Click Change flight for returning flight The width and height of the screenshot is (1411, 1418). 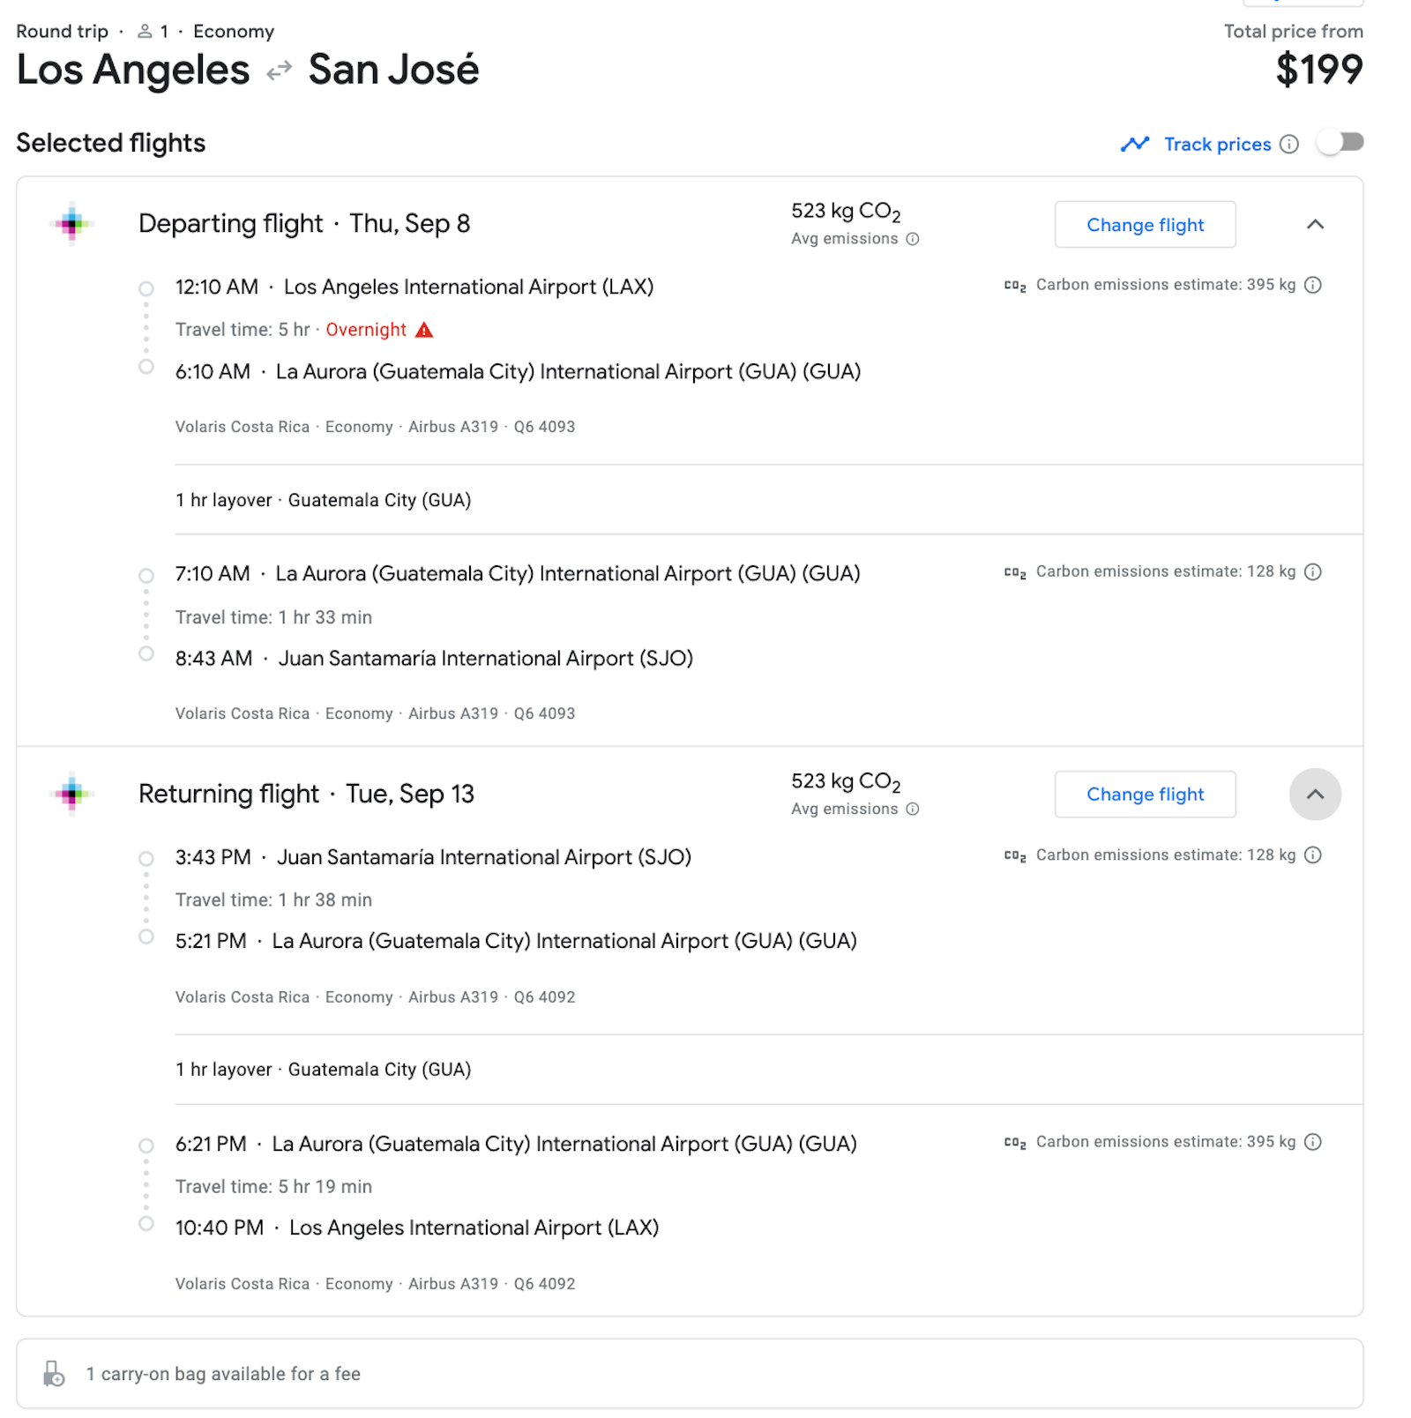[1145, 794]
